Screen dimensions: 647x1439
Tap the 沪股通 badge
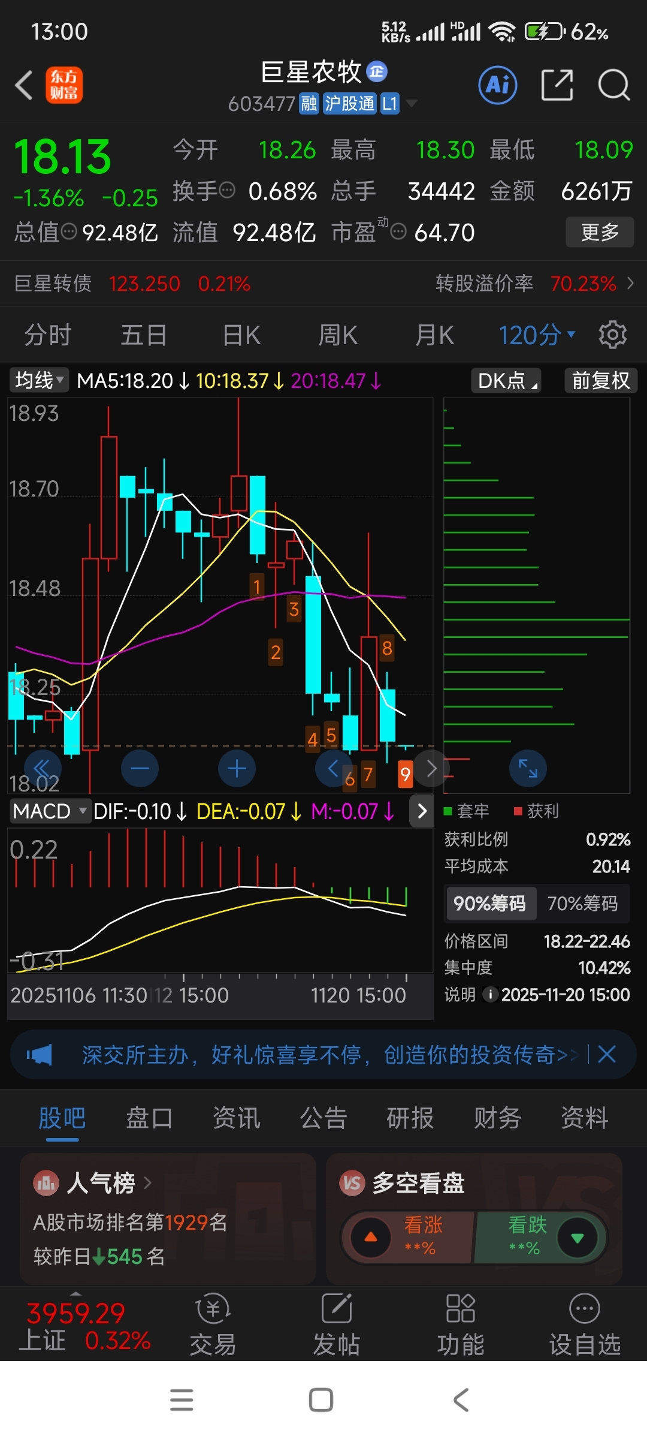click(x=349, y=104)
